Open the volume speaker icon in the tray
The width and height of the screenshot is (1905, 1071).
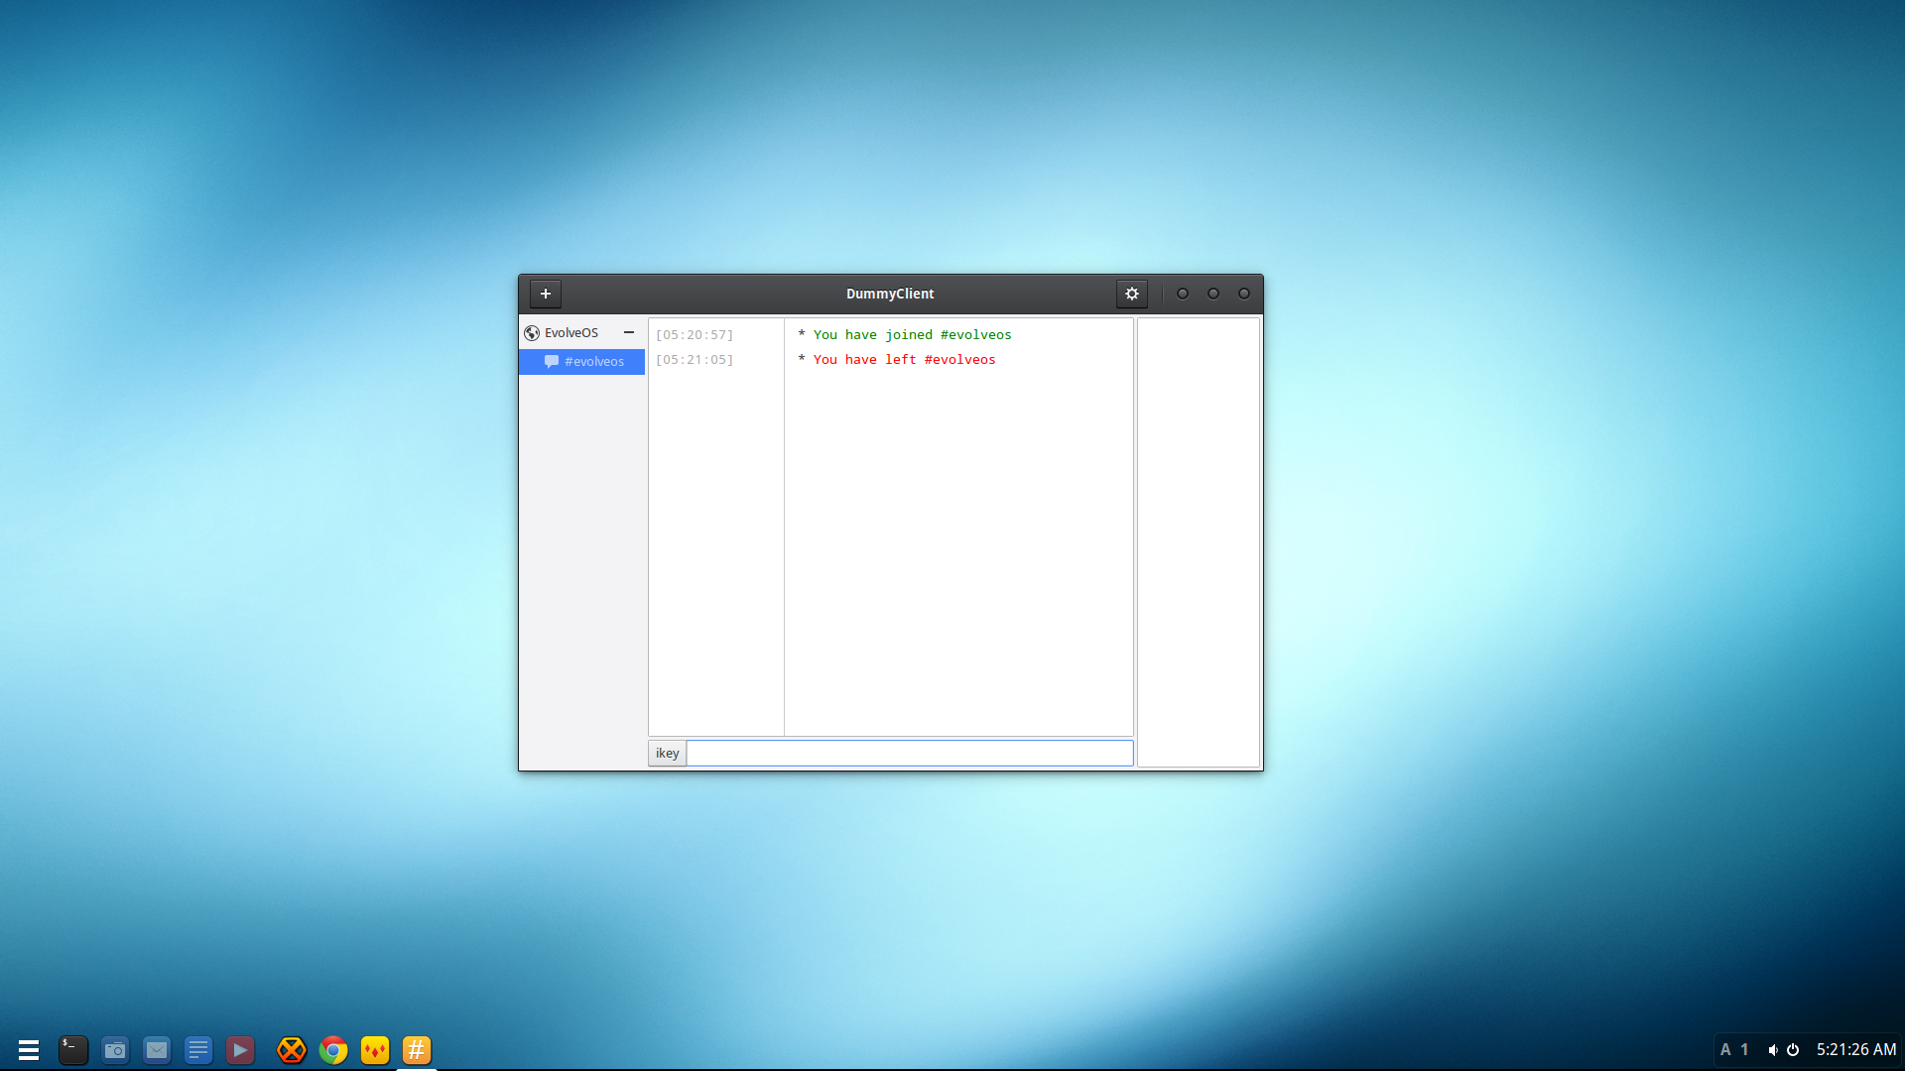[1773, 1050]
